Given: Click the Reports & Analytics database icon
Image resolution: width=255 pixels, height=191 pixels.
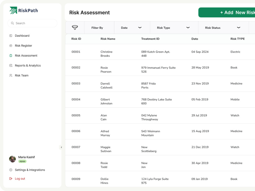Looking at the screenshot, I should (x=11, y=65).
